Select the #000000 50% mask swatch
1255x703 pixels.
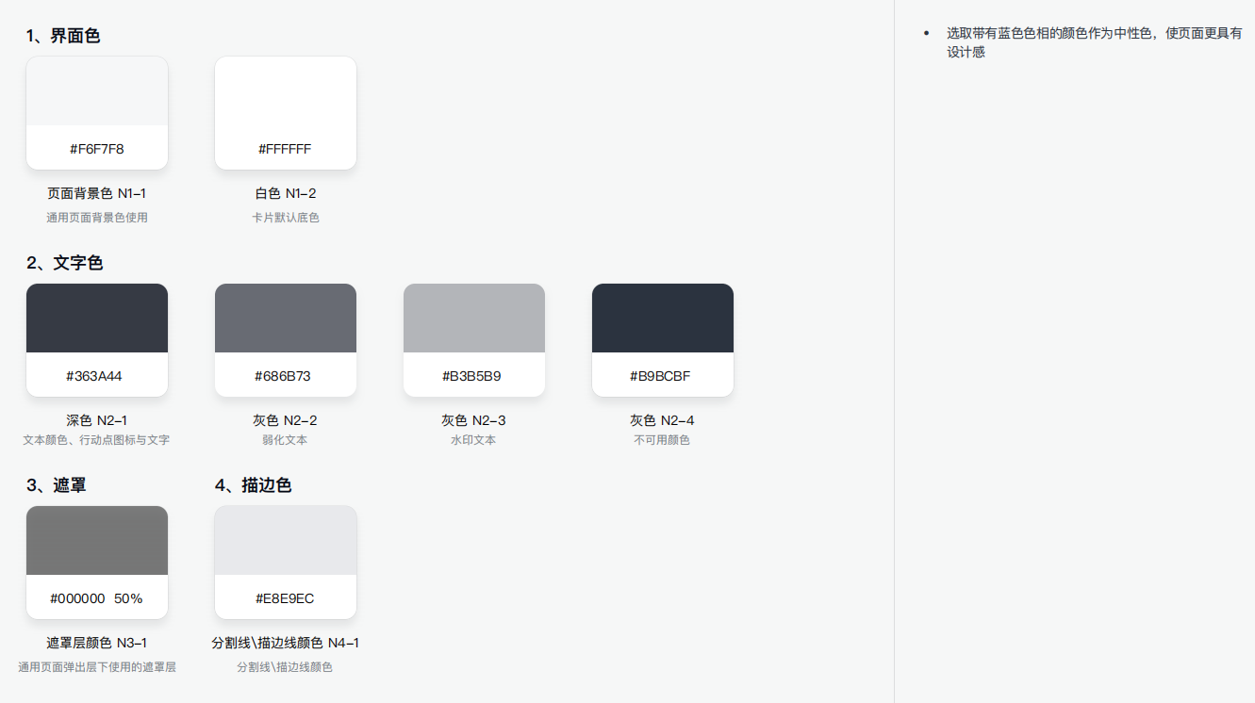point(97,563)
